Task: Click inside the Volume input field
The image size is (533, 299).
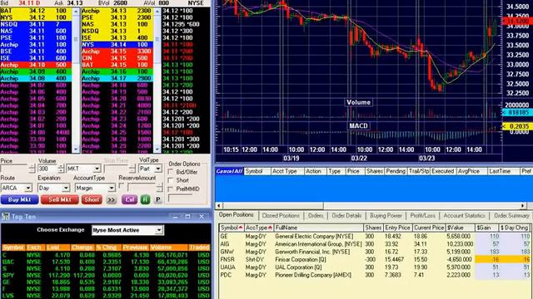Action: point(47,169)
